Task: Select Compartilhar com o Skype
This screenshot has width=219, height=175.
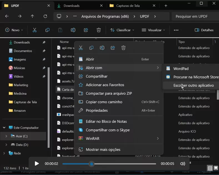Action: pyautogui.click(x=119, y=130)
